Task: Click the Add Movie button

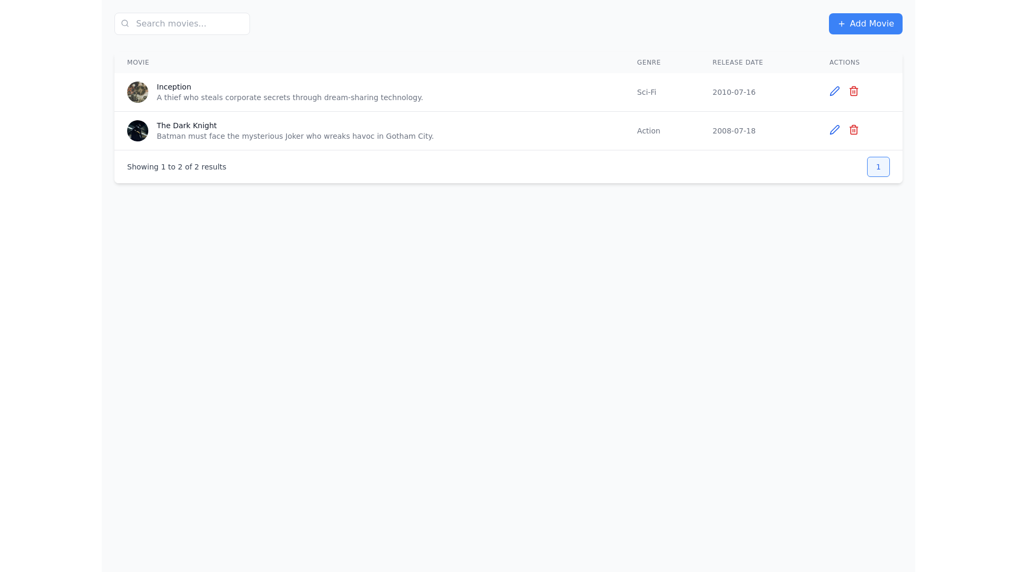Action: pyautogui.click(x=865, y=24)
